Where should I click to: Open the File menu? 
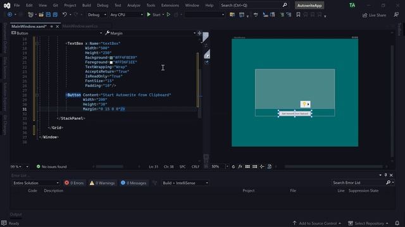[17, 5]
